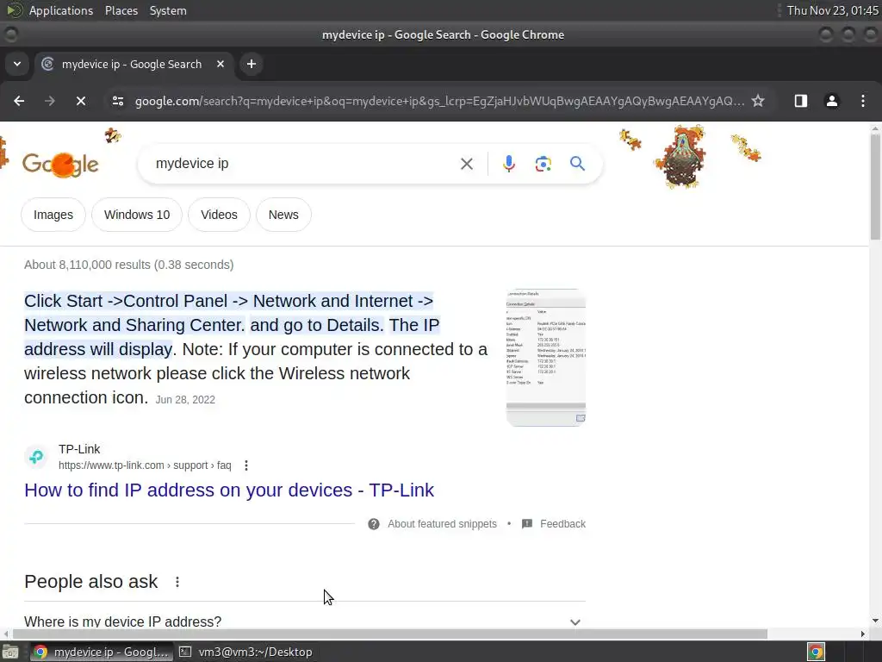
Task: Stop loading the page with the X button
Action: click(80, 101)
